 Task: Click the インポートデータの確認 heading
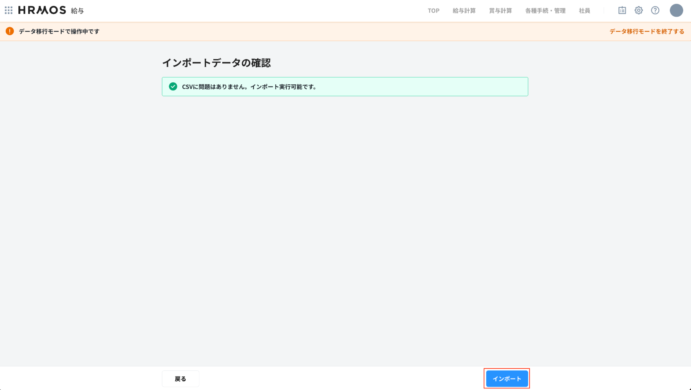(x=216, y=63)
